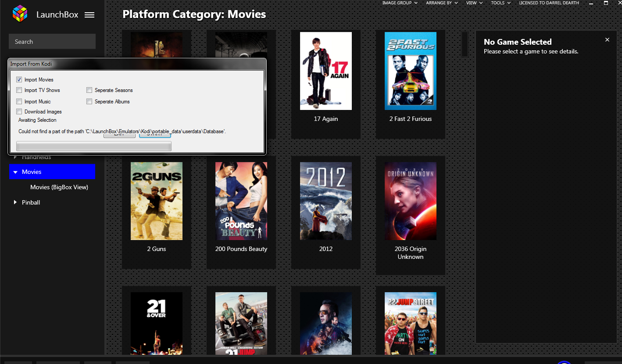Open the 2 Guns movie cover
The height and width of the screenshot is (364, 622).
tap(157, 201)
